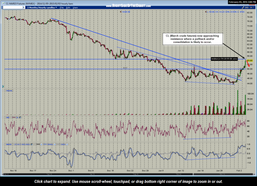Toggle the chain link icon in toolbar

(x=246, y=8)
